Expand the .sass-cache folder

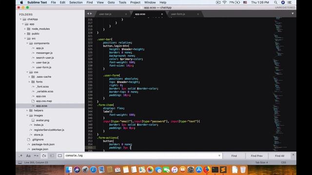[29, 77]
